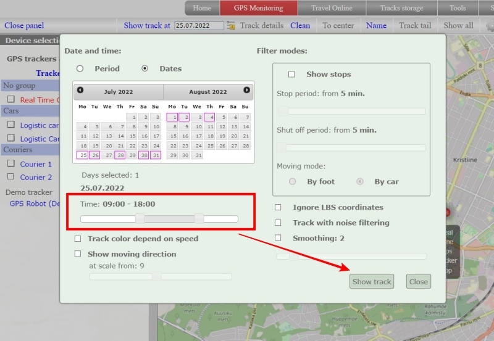Image resolution: width=494 pixels, height=341 pixels.
Task: Click the Close panel link
Action: click(24, 26)
